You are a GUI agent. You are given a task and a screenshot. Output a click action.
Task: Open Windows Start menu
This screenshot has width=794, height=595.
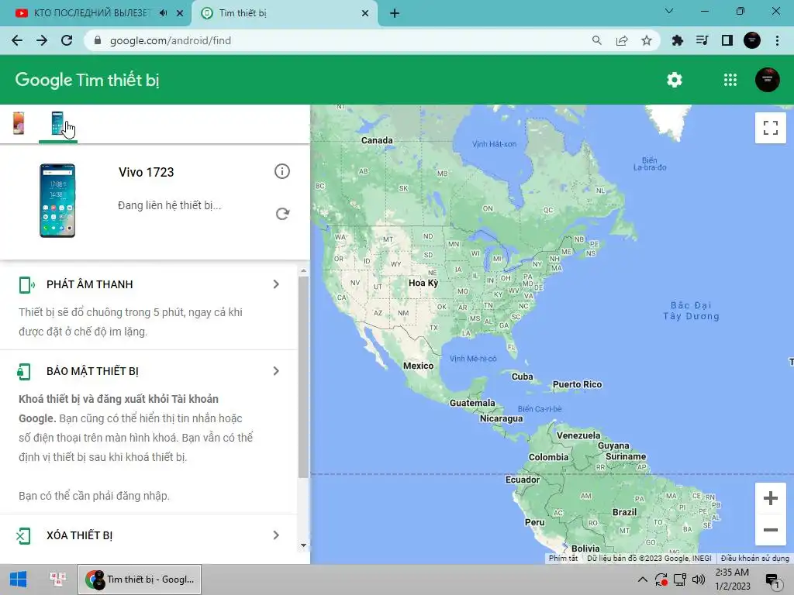pos(19,580)
